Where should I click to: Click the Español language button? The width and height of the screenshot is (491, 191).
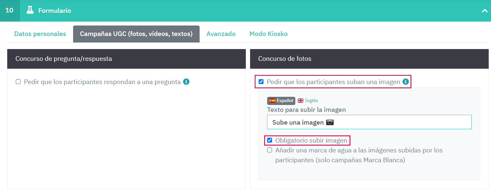pos(281,101)
